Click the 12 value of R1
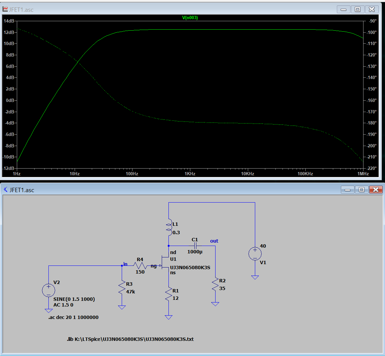Image resolution: width=385 pixels, height=356 pixels. click(x=176, y=298)
